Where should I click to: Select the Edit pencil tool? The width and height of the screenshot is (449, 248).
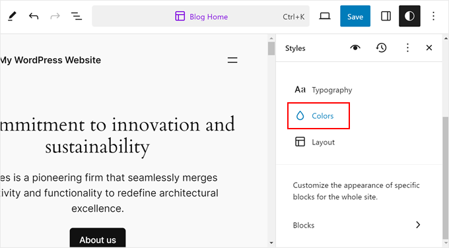(x=12, y=16)
